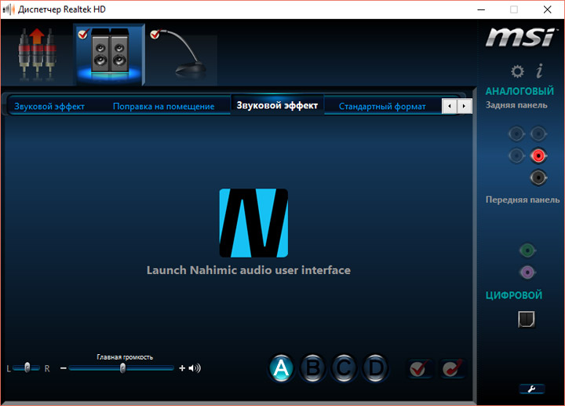The width and height of the screenshot is (565, 406).
Task: Click the top-left dimmed rear jack
Action: click(x=516, y=134)
